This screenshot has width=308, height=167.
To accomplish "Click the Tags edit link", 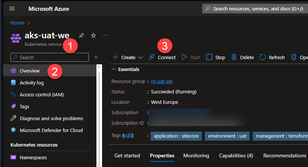I will (x=128, y=135).
